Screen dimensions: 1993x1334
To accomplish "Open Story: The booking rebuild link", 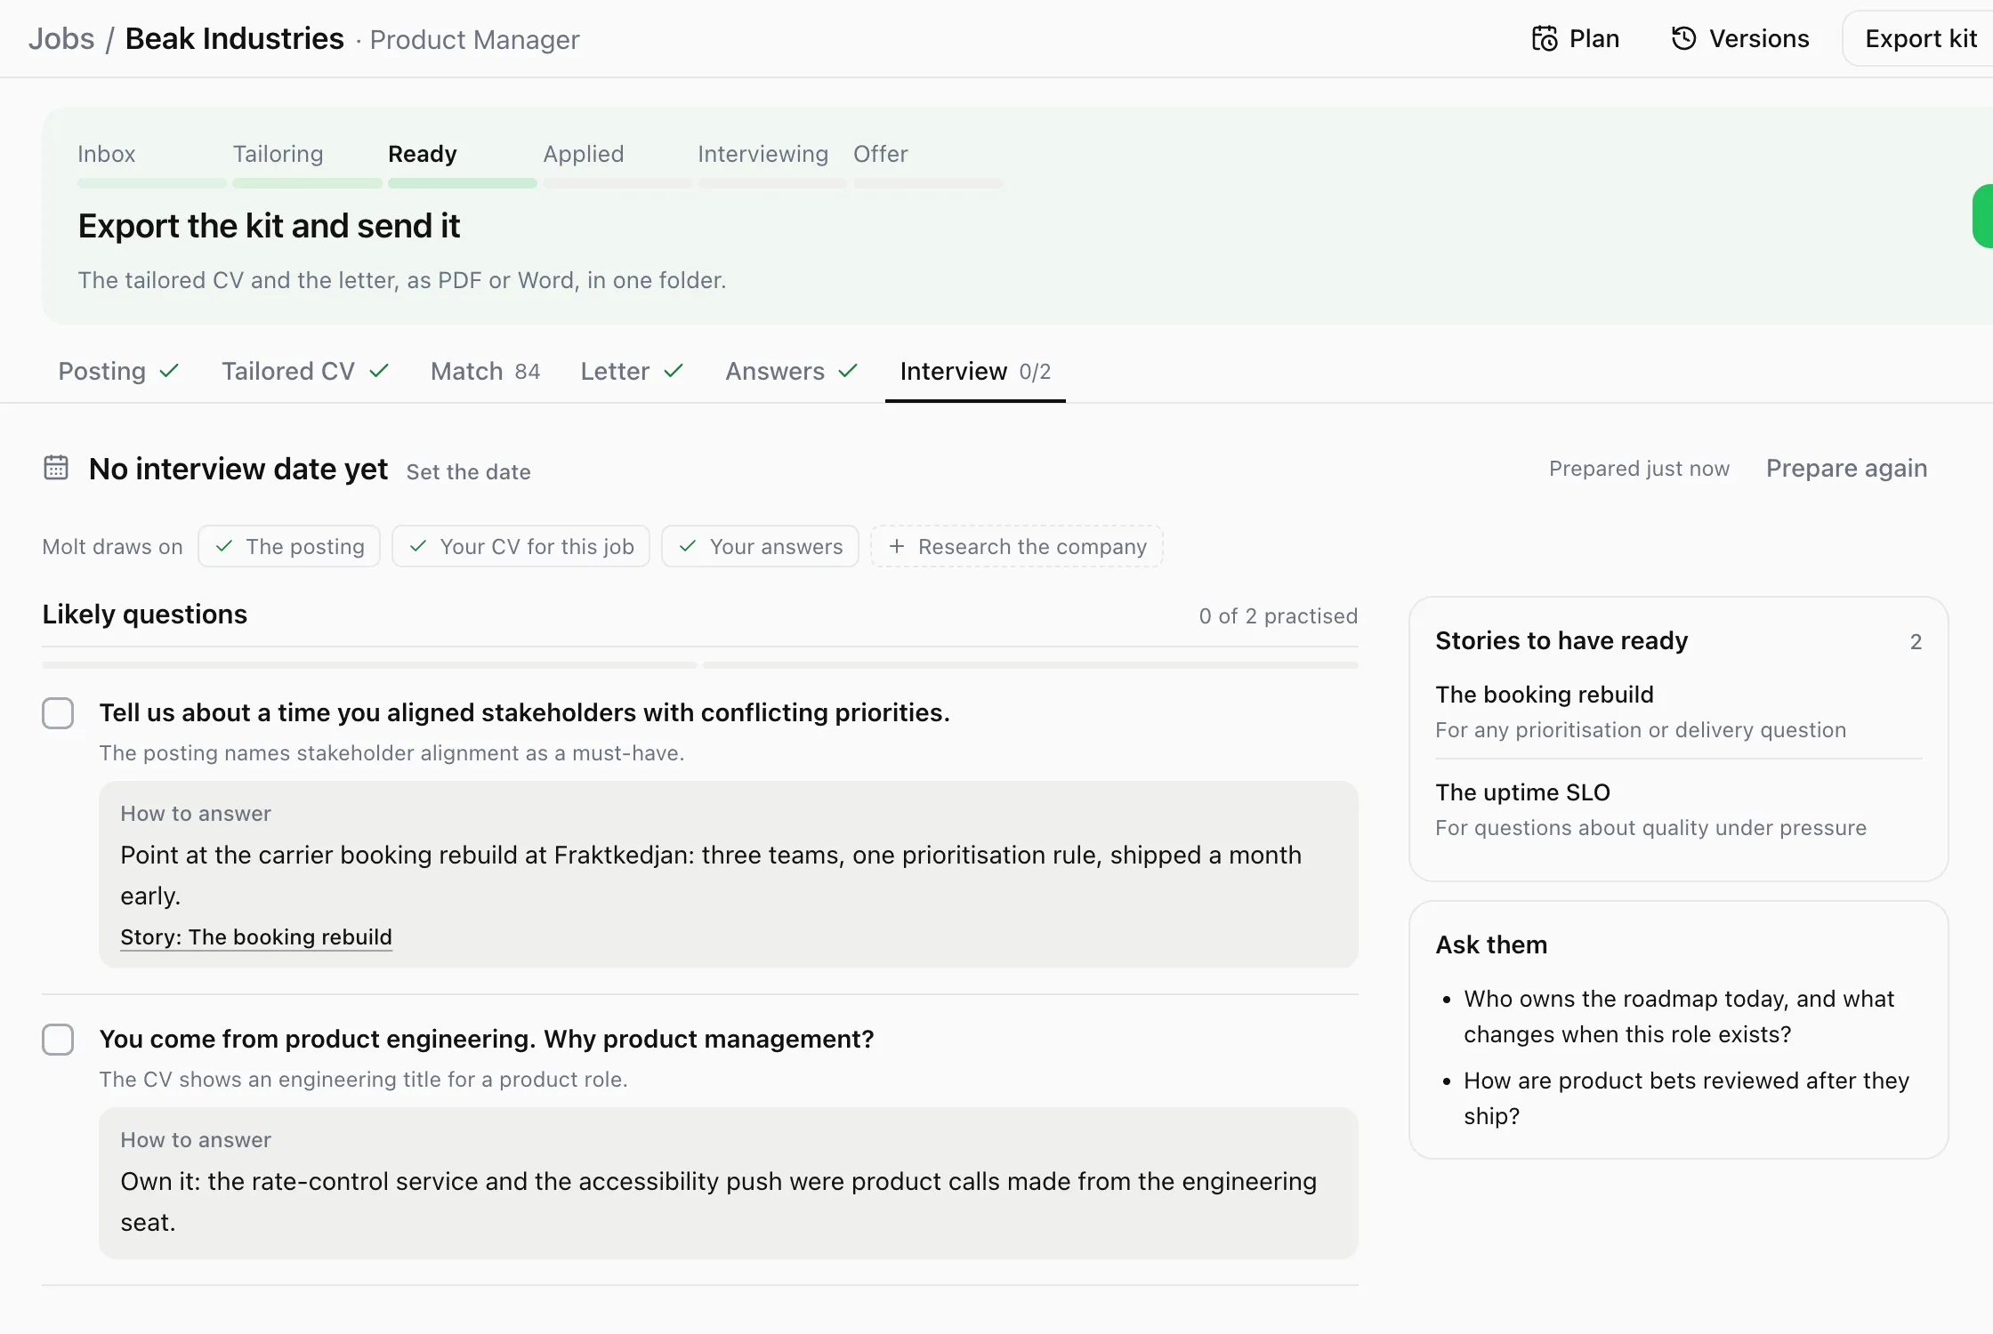I will [256, 937].
